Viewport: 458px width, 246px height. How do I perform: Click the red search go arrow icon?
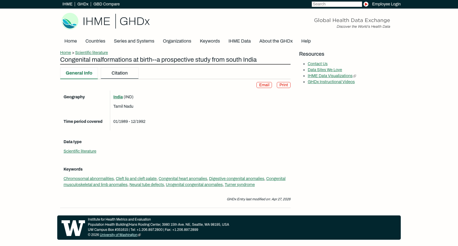(x=366, y=4)
